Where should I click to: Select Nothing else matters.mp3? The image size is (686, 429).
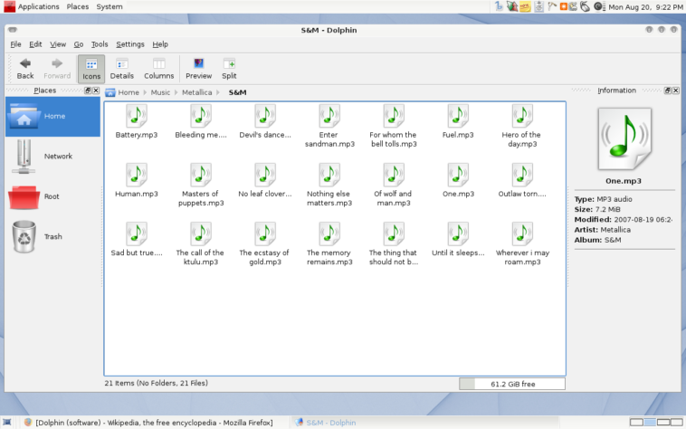329,185
